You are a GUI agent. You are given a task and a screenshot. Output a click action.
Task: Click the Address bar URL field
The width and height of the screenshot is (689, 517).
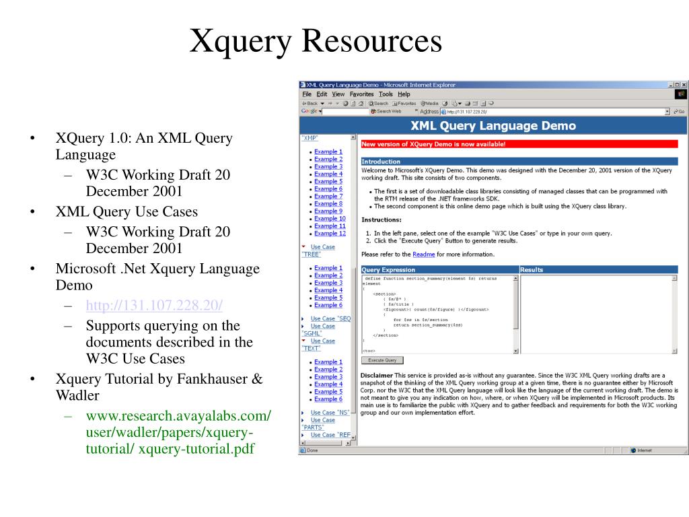pos(555,112)
